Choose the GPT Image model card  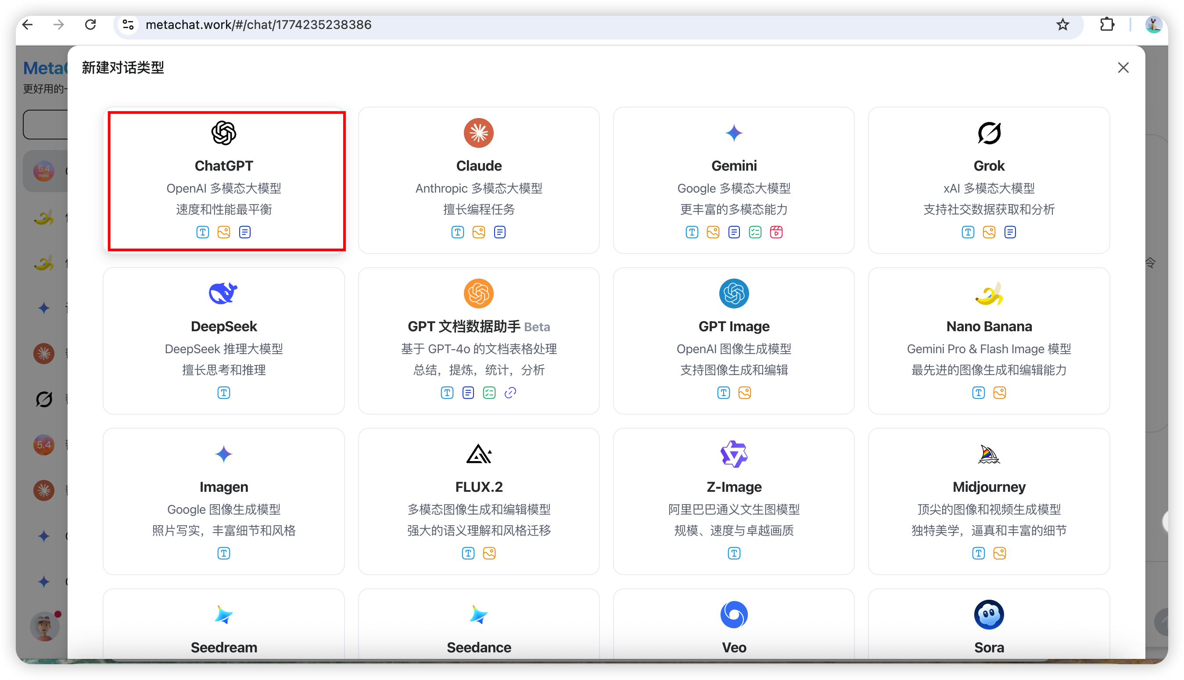[733, 341]
